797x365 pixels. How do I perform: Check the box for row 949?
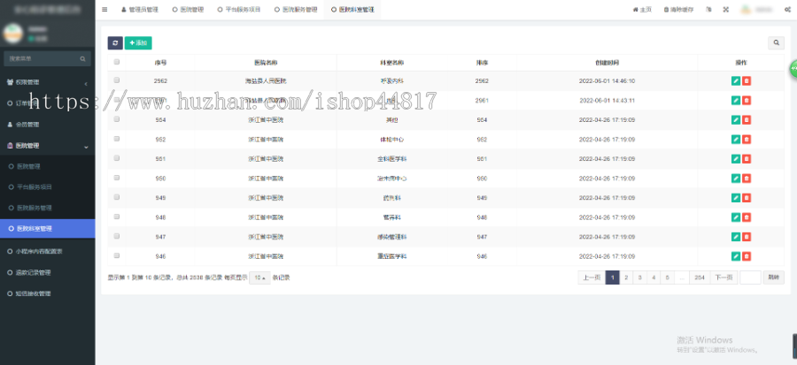point(116,197)
